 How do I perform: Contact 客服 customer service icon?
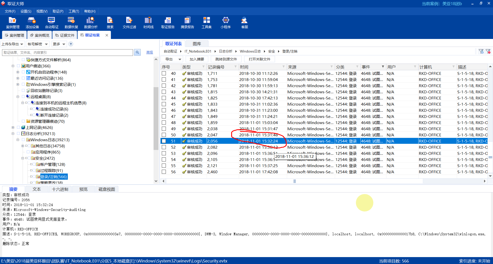[x=244, y=23]
